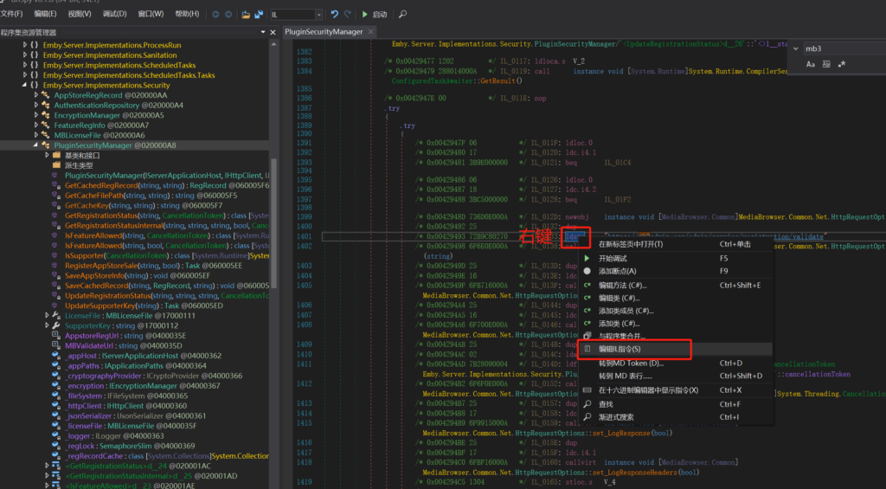Screen dimensions: 886x489
Task: Open the 文件(F) menu
Action: point(12,14)
